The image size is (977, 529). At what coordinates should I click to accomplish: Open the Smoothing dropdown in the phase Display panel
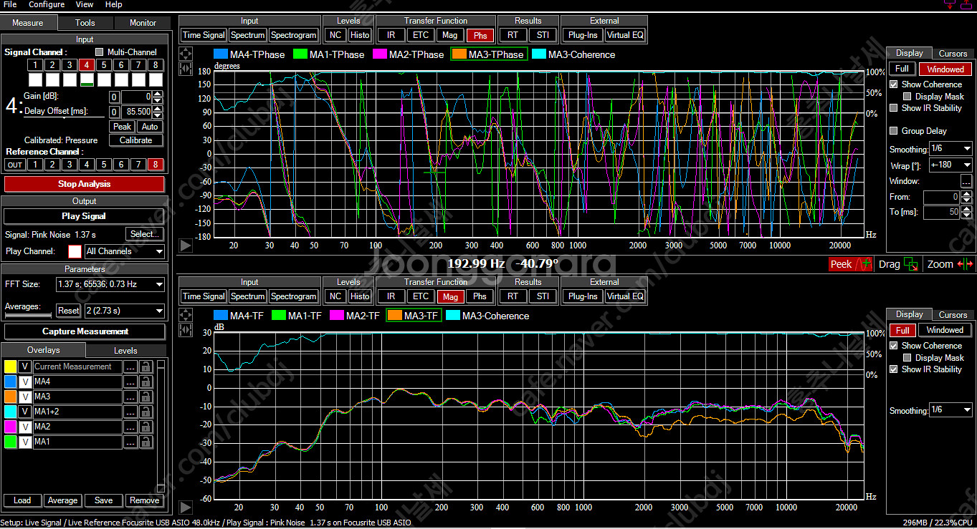(x=950, y=149)
